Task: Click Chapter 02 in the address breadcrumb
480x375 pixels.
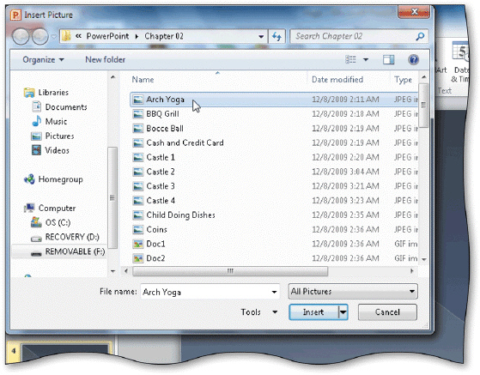Action: [x=164, y=36]
